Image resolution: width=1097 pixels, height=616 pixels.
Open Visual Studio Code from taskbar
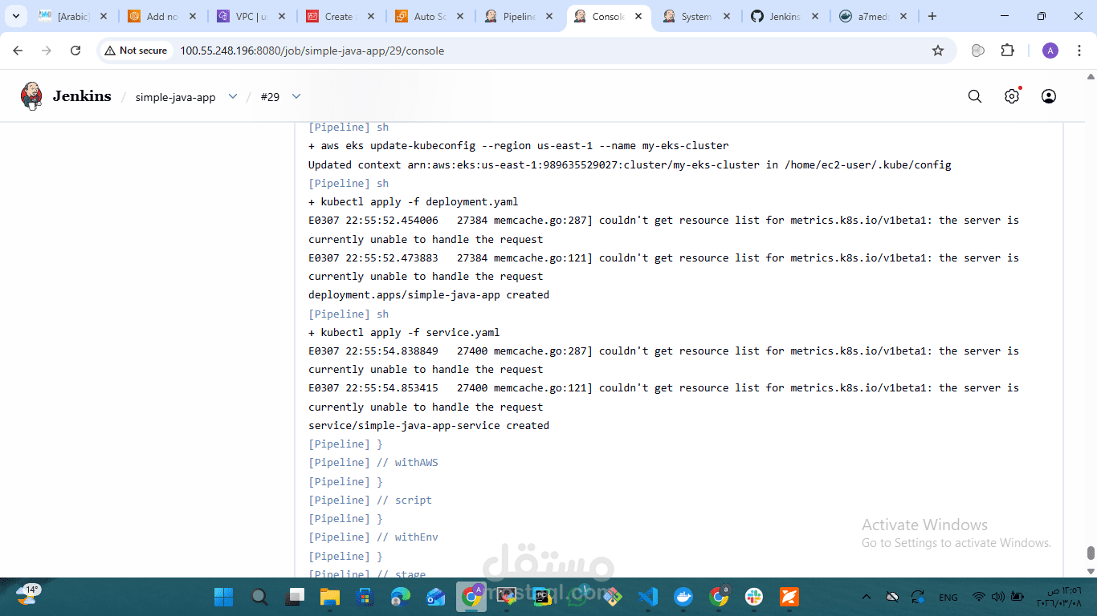tap(648, 597)
